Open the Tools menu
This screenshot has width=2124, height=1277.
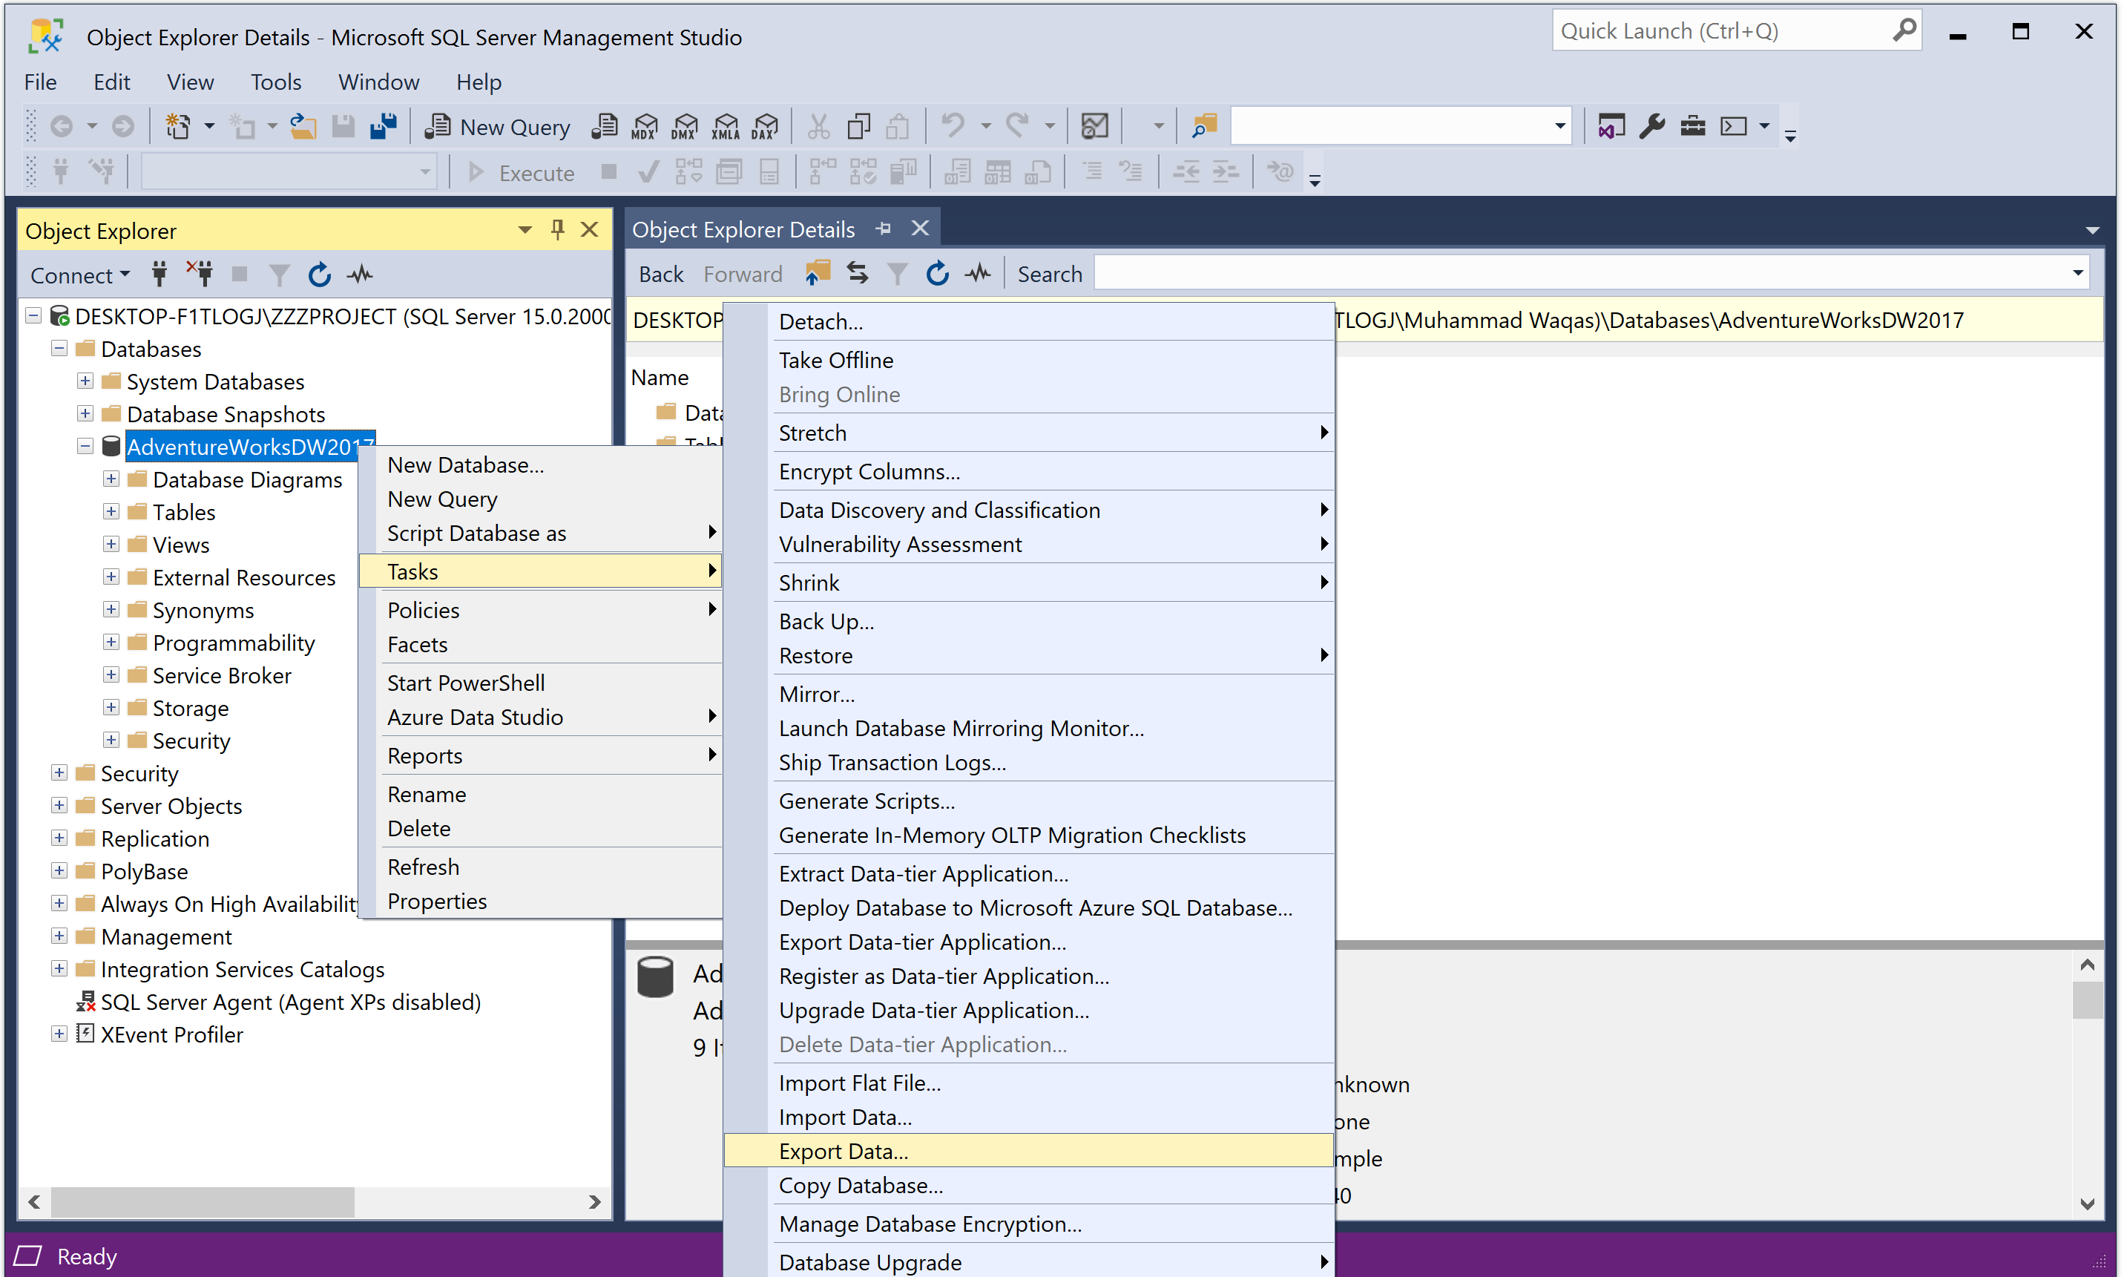275,82
